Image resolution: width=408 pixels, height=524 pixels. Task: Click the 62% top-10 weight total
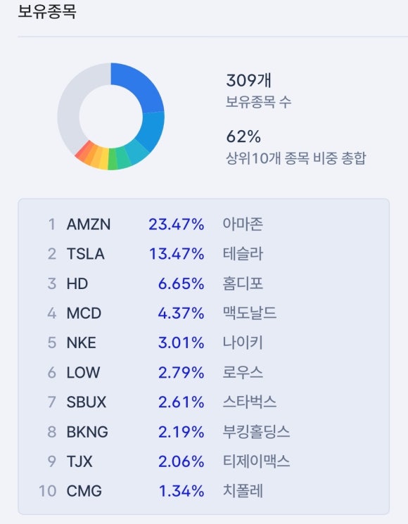[x=243, y=136]
